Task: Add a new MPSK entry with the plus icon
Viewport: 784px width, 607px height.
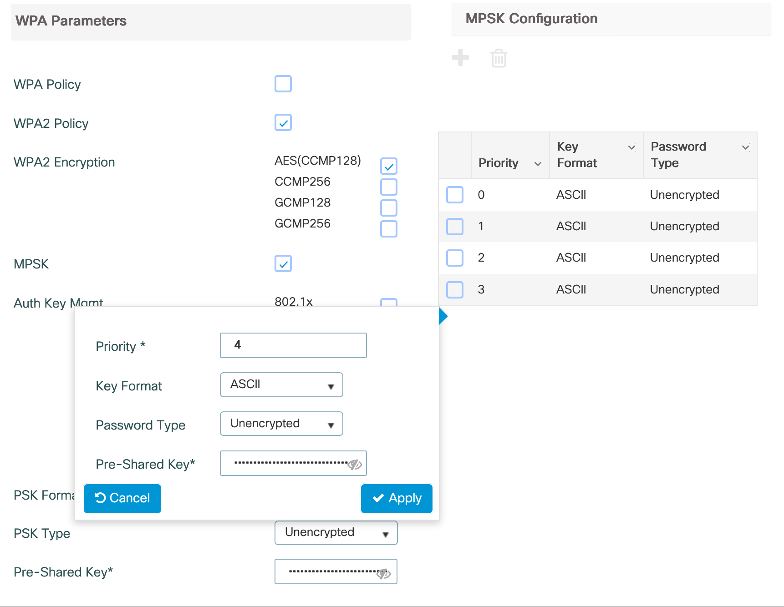Action: (460, 58)
